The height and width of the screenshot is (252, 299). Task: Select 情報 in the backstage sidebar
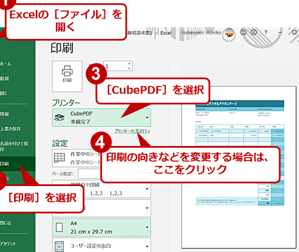(5, 114)
